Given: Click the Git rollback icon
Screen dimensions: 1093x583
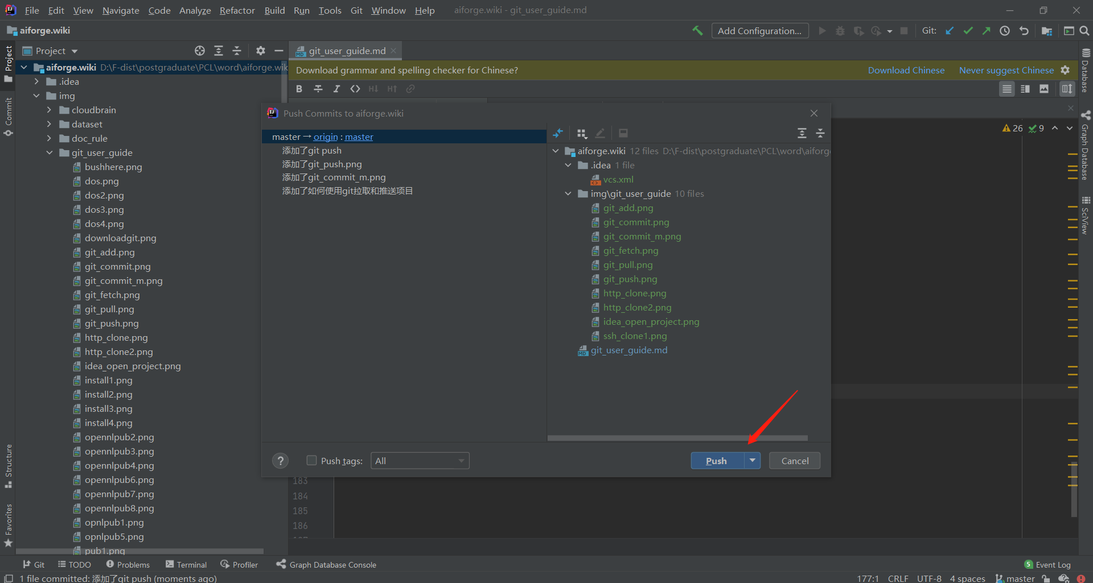Looking at the screenshot, I should tap(1024, 31).
